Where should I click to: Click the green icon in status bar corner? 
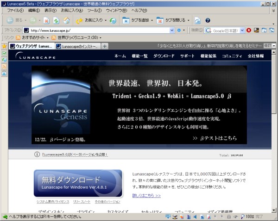(x=5, y=217)
